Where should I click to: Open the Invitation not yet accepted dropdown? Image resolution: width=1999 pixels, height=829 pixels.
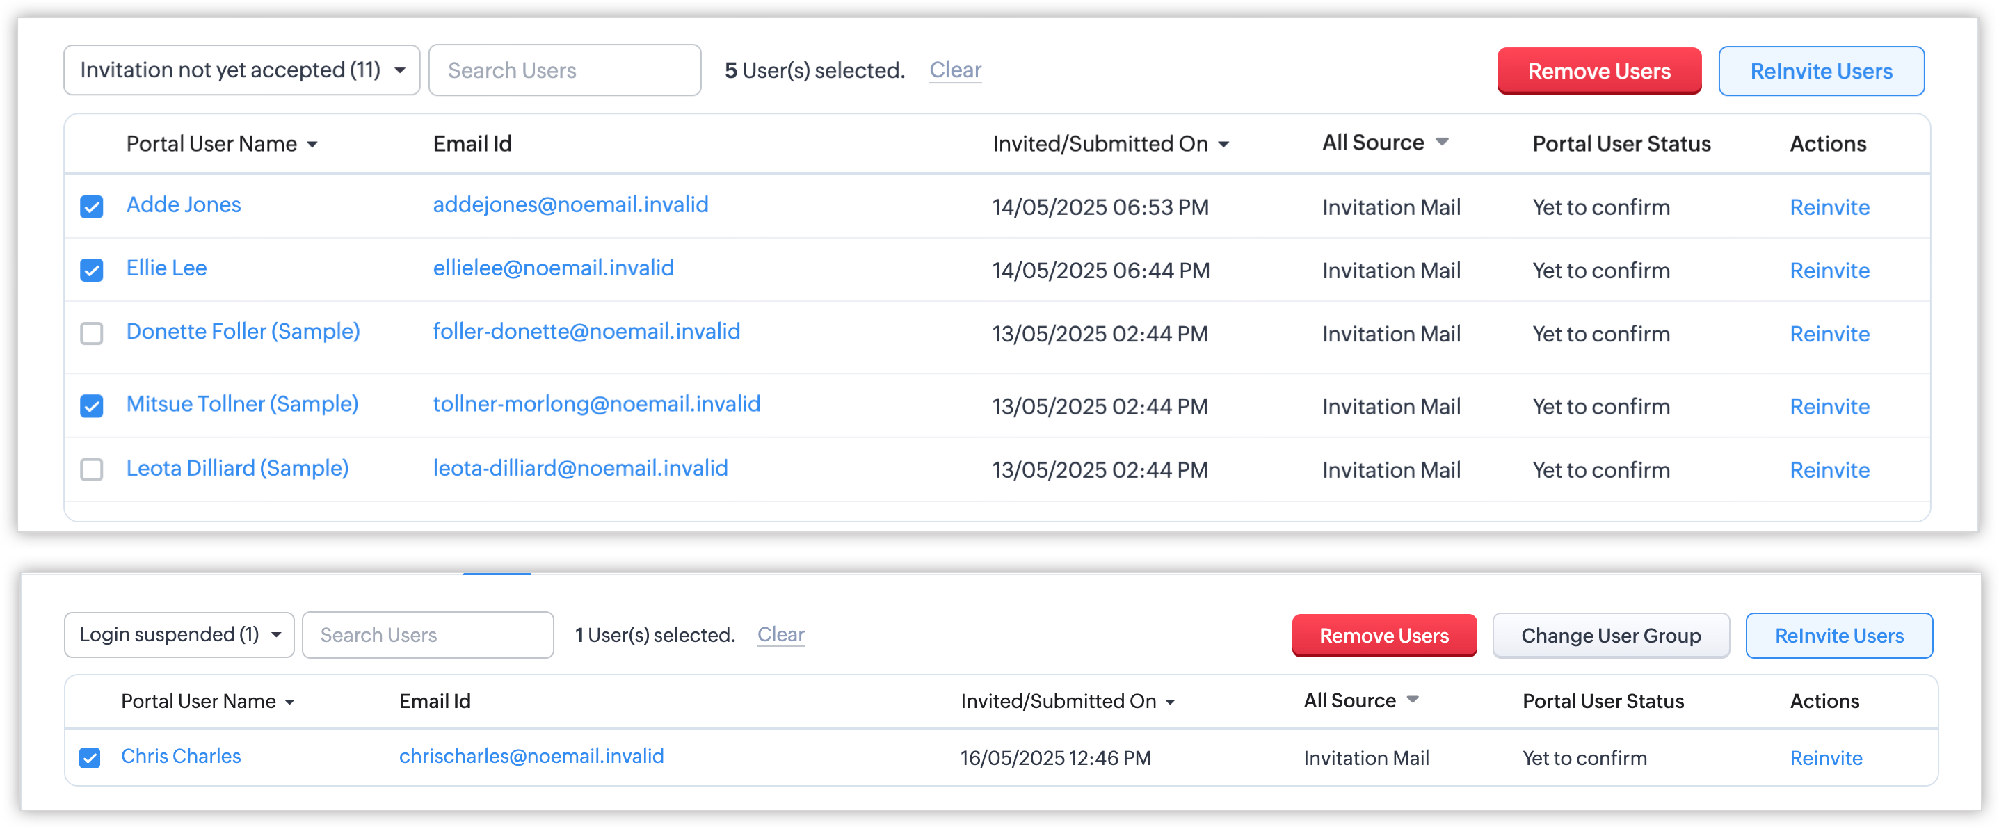[x=241, y=70]
